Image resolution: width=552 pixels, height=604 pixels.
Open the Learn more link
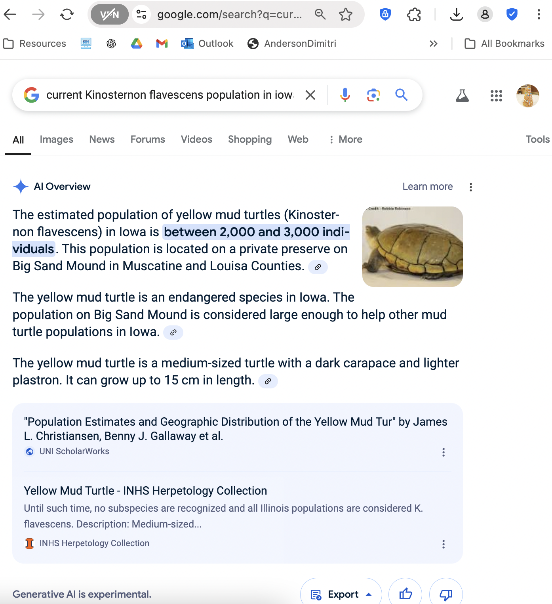click(x=427, y=186)
